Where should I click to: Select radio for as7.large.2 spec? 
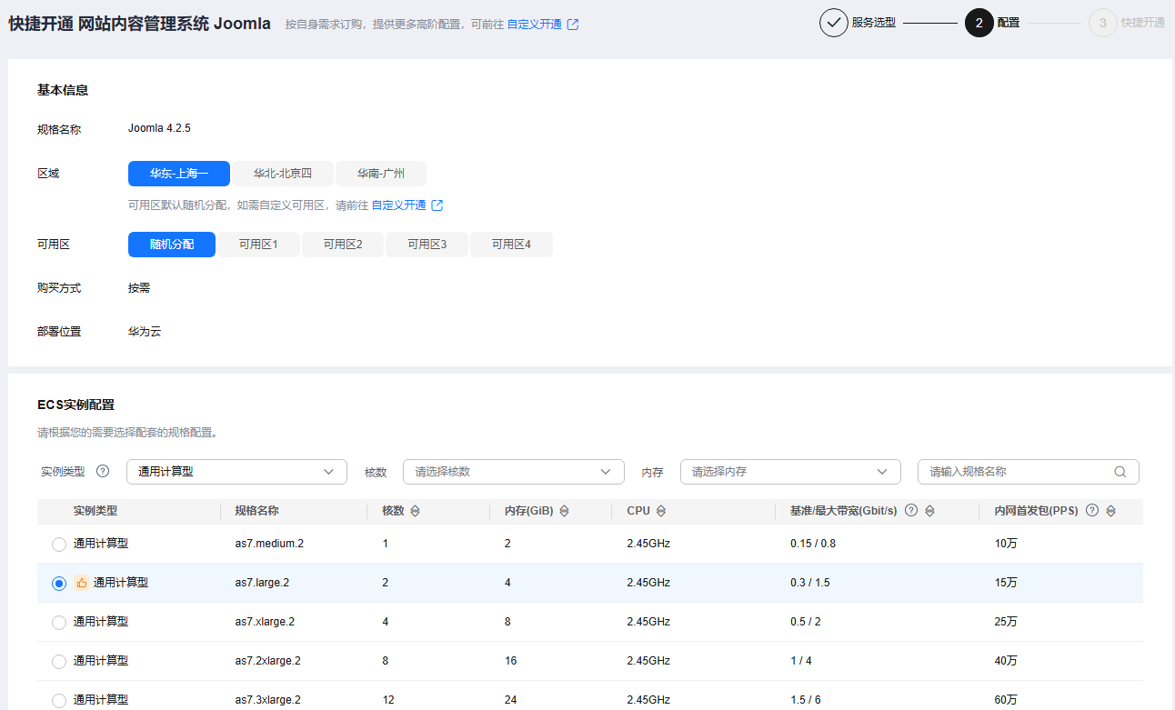click(x=59, y=584)
